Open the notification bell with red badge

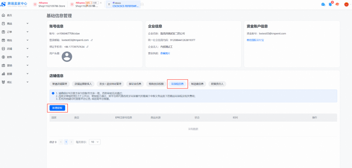click(330, 4)
